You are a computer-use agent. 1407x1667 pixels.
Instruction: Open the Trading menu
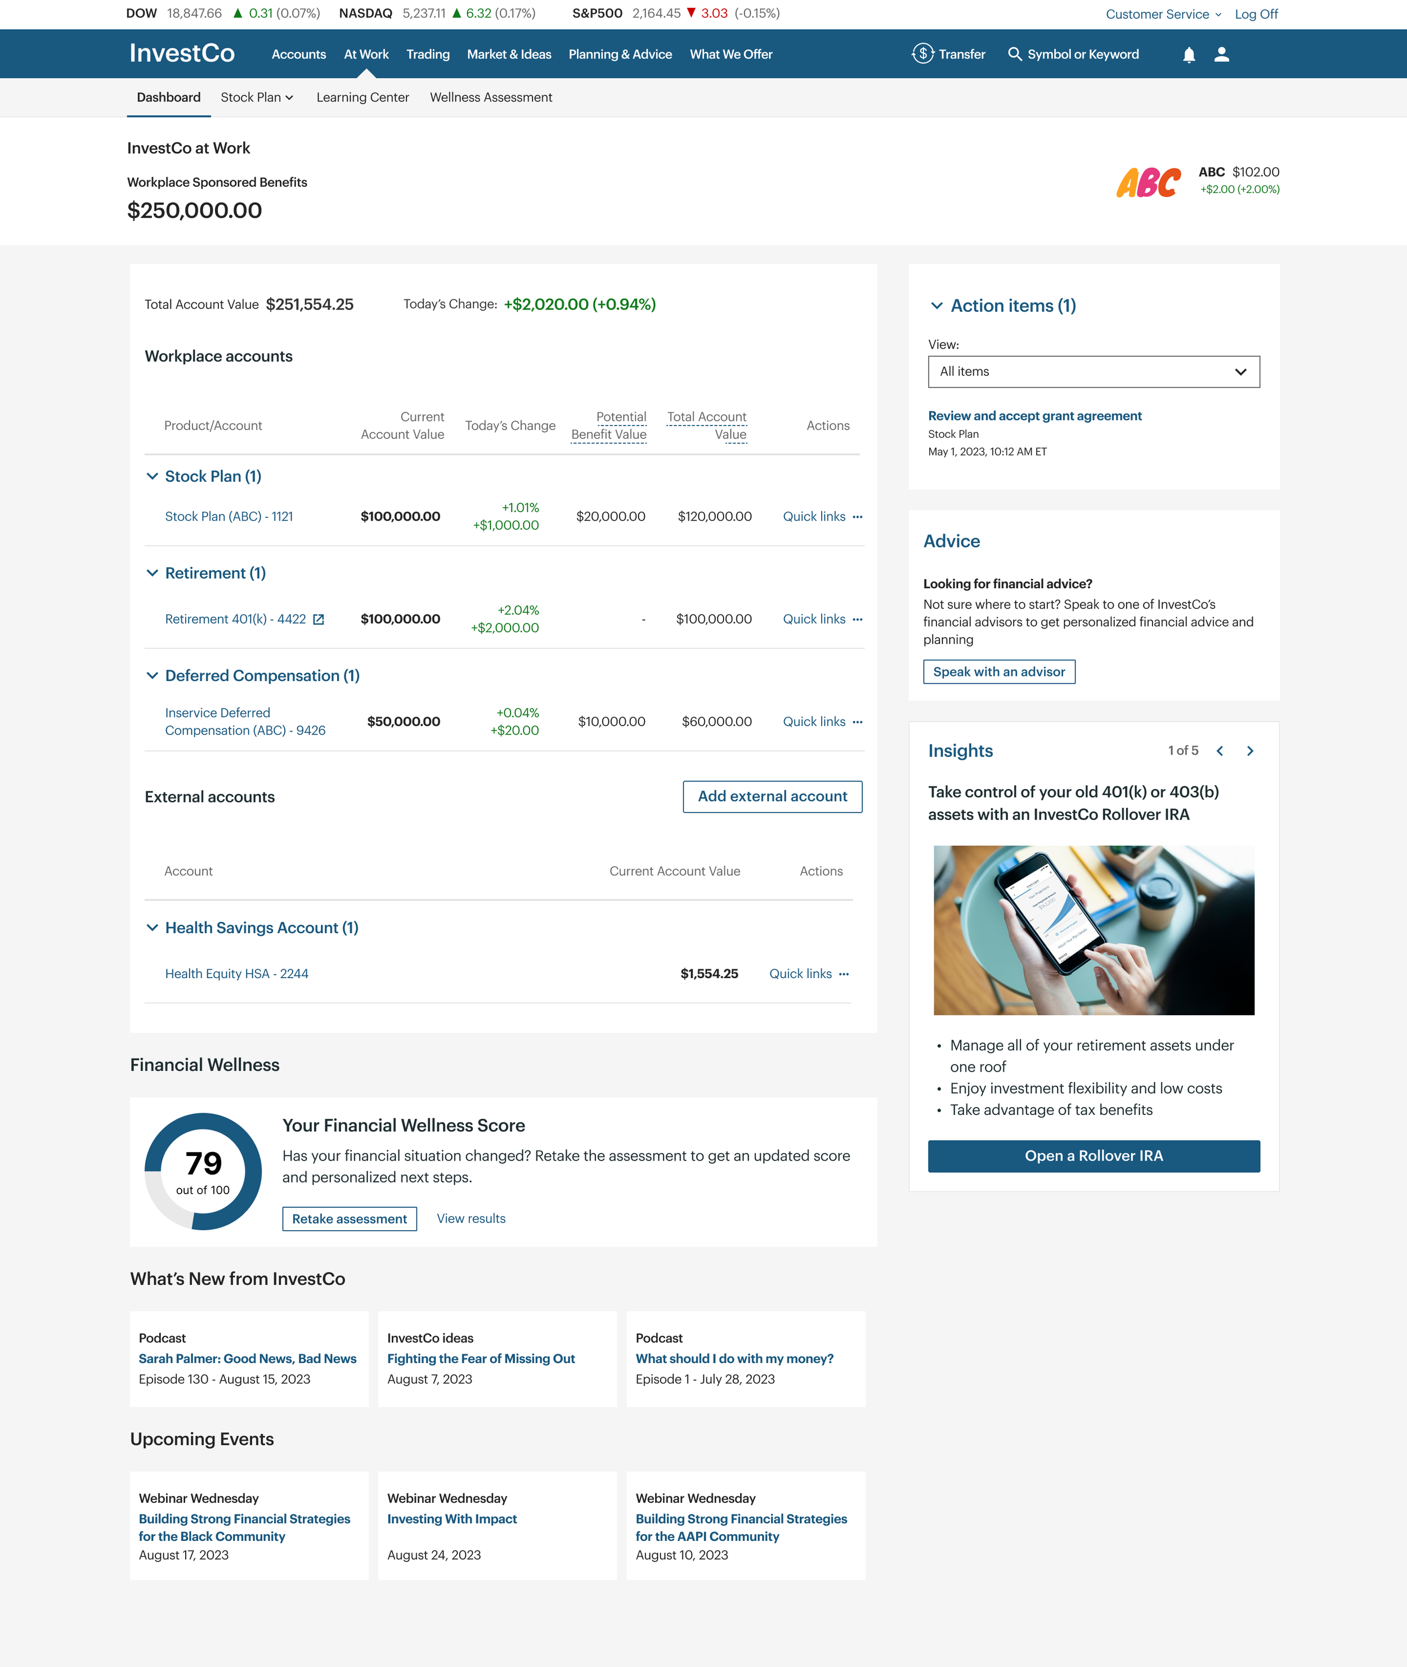tap(428, 54)
